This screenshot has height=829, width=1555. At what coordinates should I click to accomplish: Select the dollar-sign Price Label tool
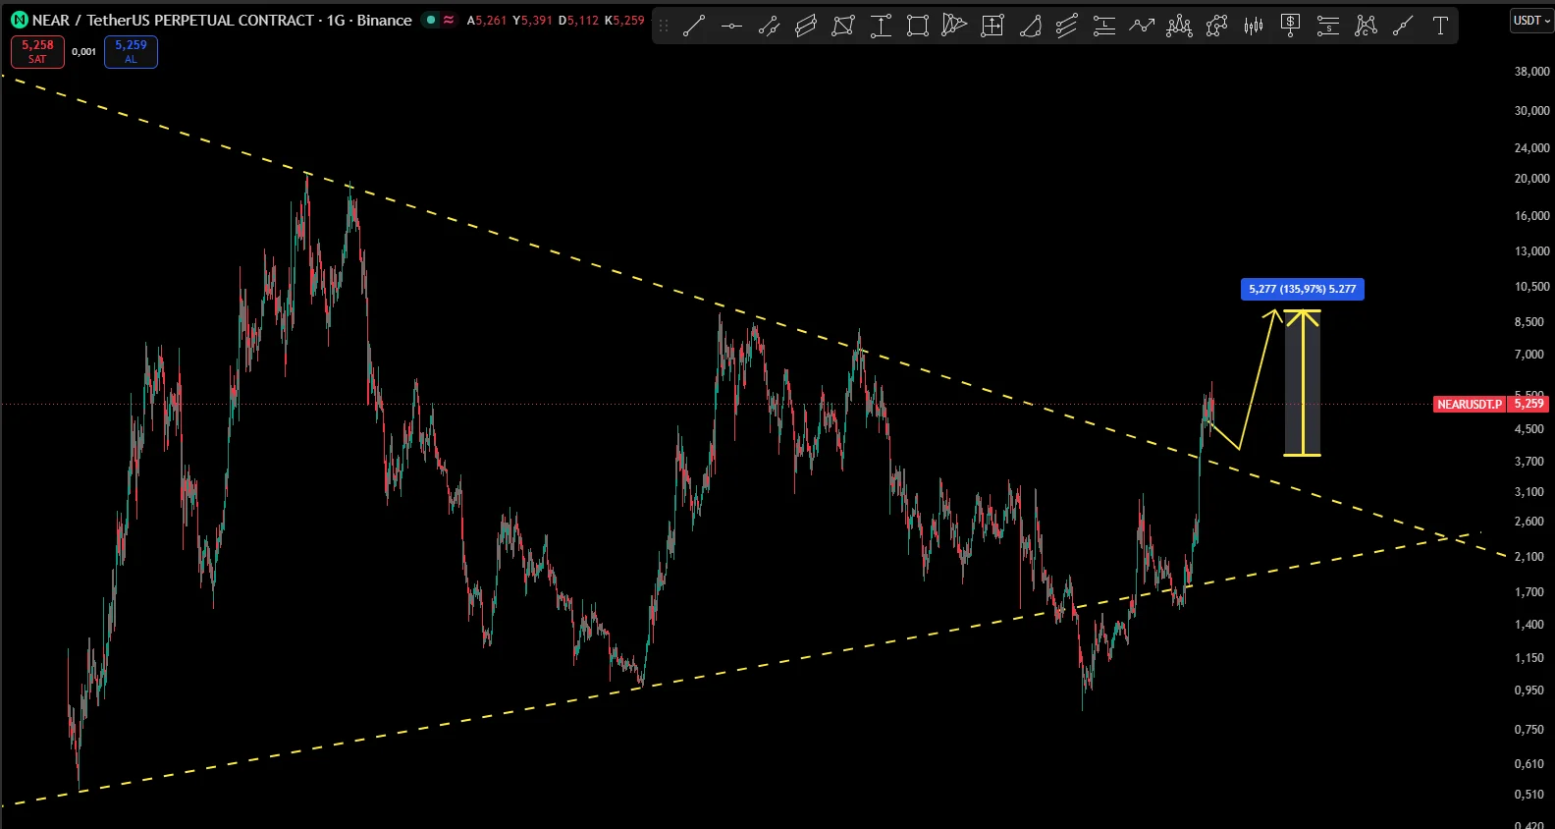(1291, 27)
